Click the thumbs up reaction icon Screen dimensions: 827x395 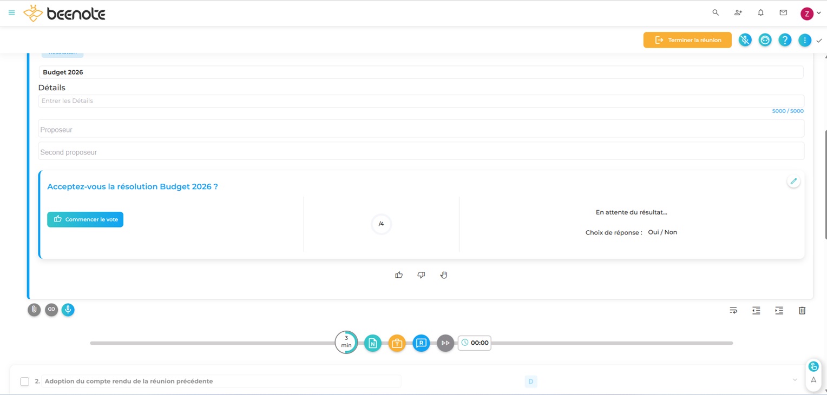tap(399, 275)
